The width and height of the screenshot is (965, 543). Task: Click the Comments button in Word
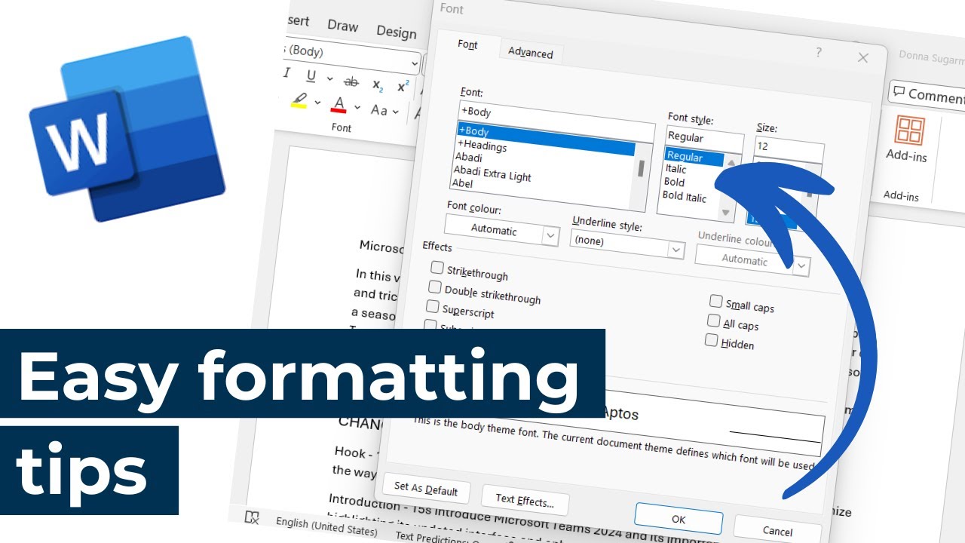(x=927, y=94)
